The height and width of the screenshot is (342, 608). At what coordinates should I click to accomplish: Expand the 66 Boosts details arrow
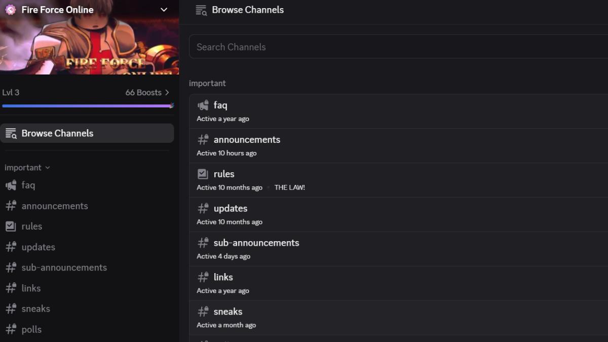click(167, 92)
